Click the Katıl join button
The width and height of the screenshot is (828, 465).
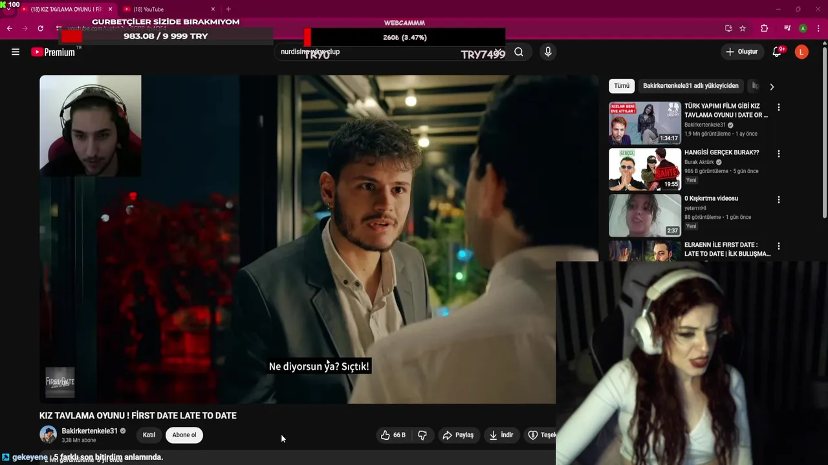point(149,435)
